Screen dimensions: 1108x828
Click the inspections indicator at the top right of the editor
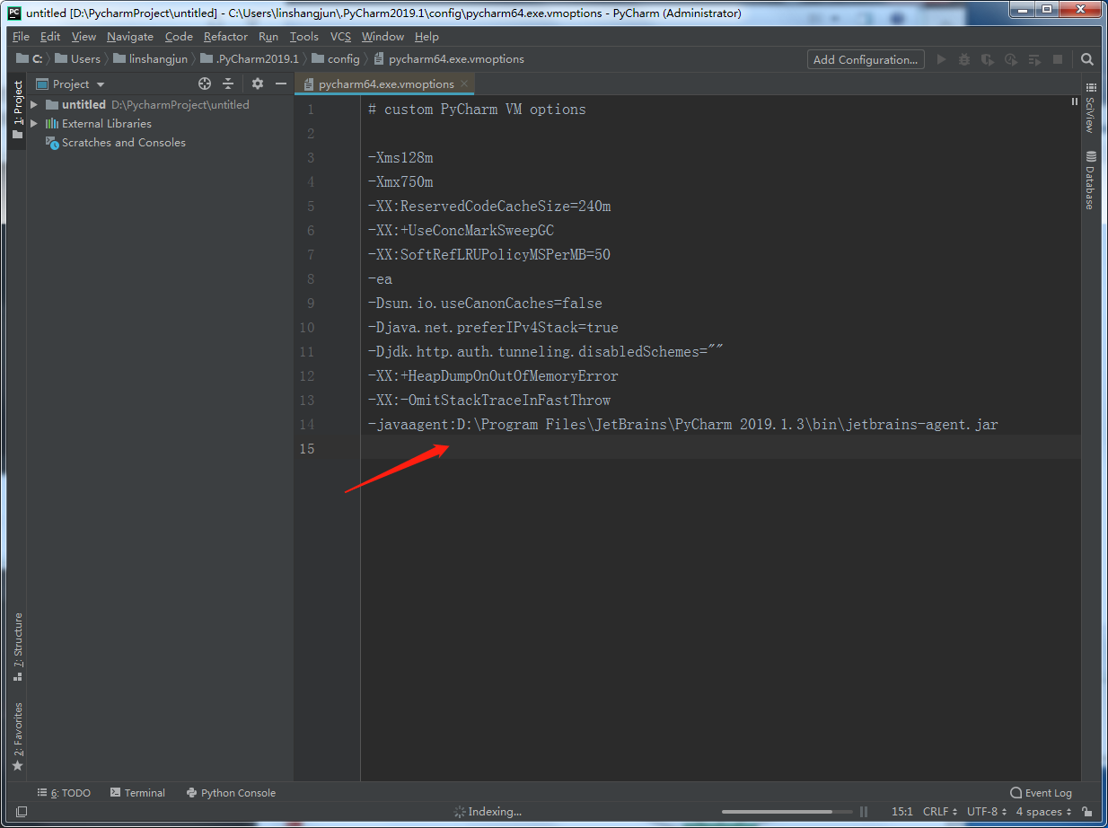(x=1074, y=101)
